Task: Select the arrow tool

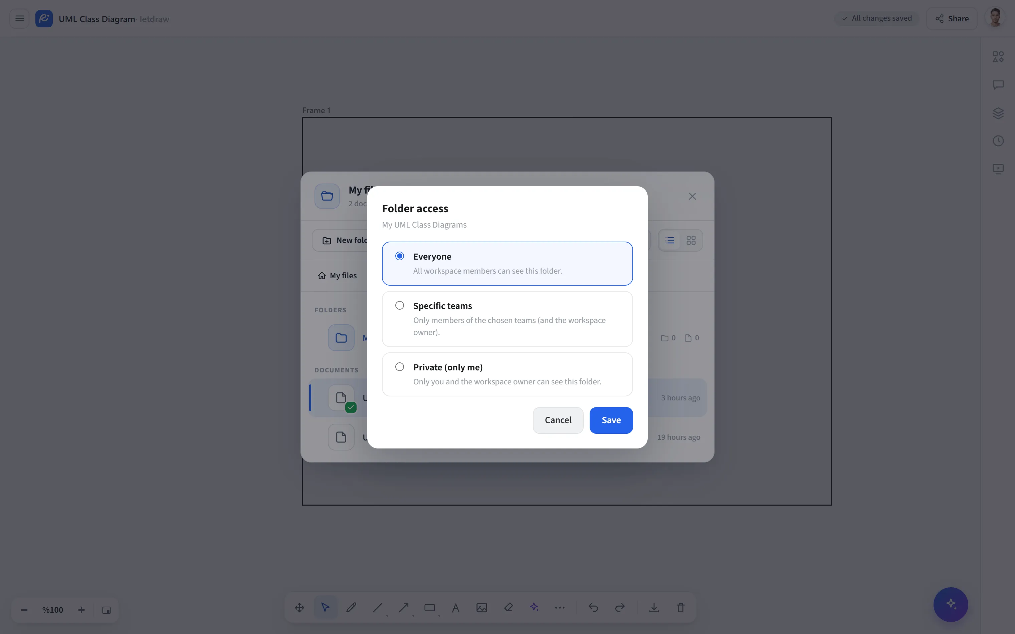Action: click(x=404, y=608)
